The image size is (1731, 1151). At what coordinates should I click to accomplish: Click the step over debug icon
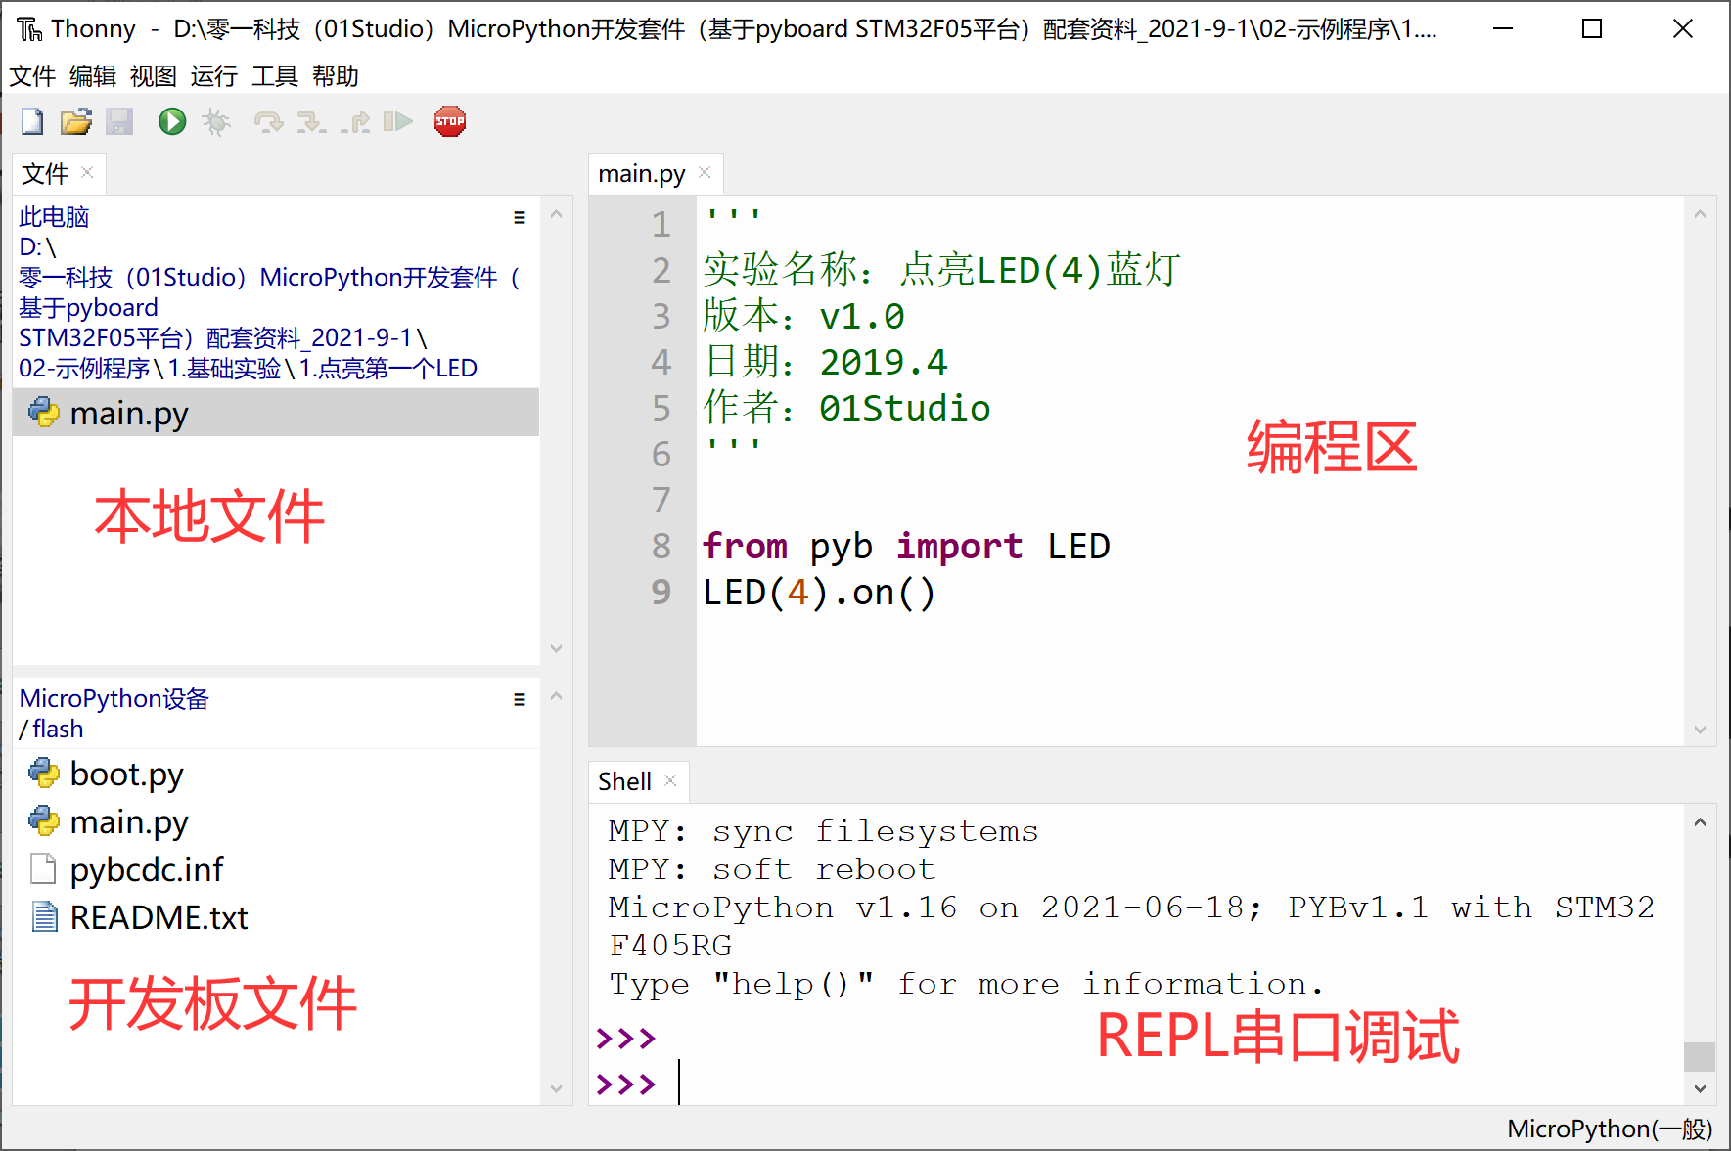click(x=269, y=121)
